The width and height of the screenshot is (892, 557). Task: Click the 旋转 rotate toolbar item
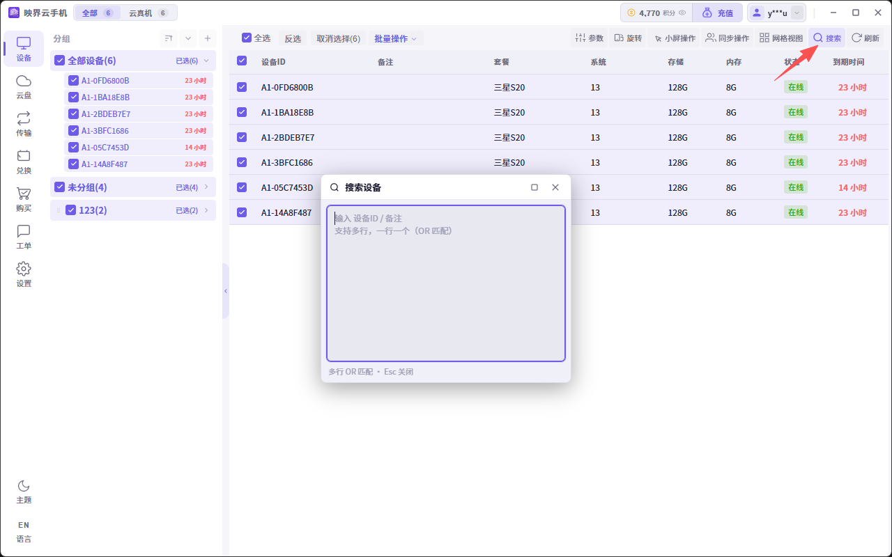pyautogui.click(x=628, y=38)
